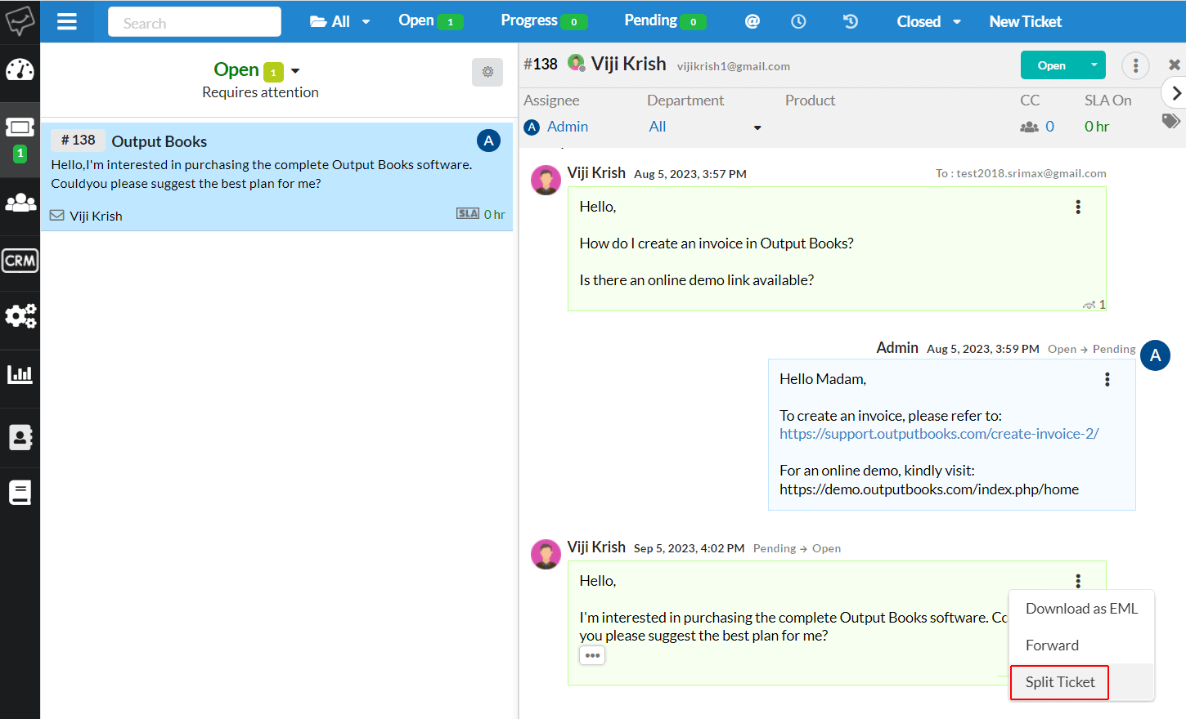The height and width of the screenshot is (719, 1186).
Task: Open the customers group icon in sidebar
Action: 20,203
